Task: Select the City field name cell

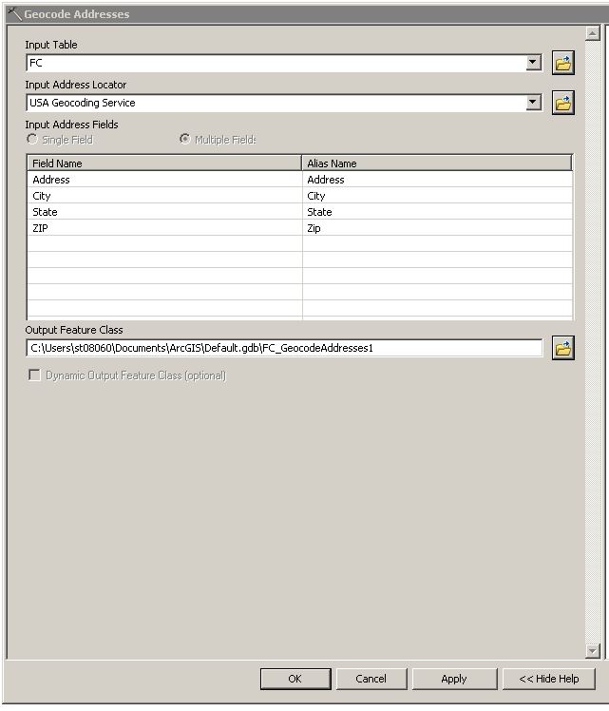Action: click(164, 196)
